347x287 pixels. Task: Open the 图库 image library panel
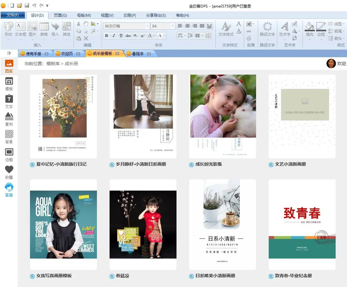click(x=9, y=66)
